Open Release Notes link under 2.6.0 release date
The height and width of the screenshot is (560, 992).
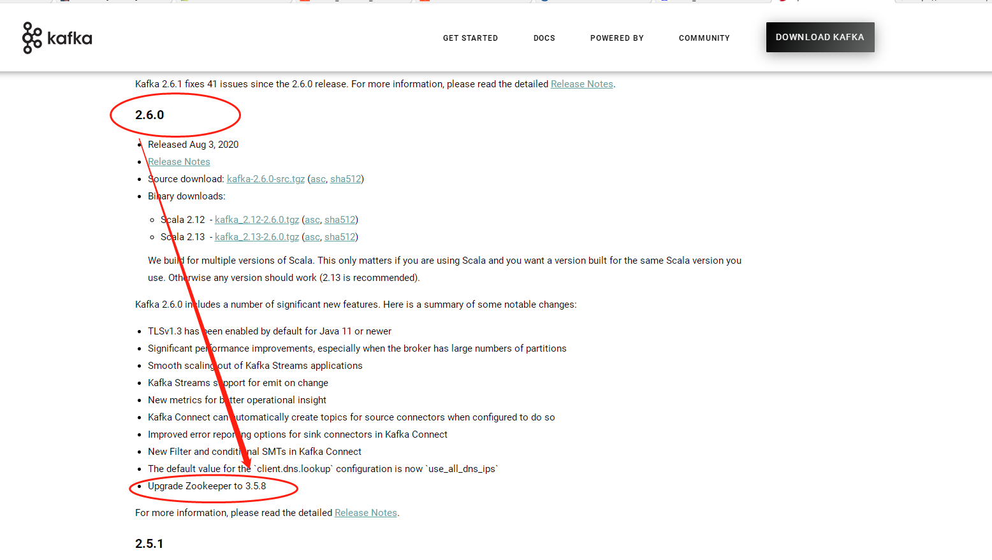point(179,162)
